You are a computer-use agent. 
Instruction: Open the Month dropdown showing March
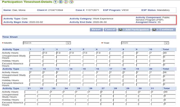click(47, 43)
